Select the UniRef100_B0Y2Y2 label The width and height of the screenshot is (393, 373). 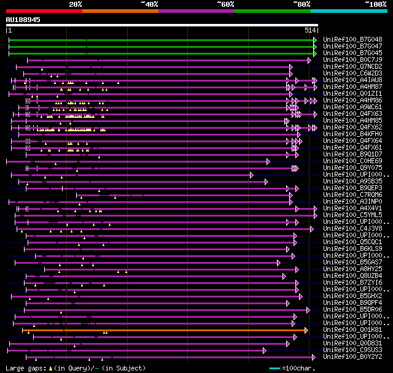(352, 357)
